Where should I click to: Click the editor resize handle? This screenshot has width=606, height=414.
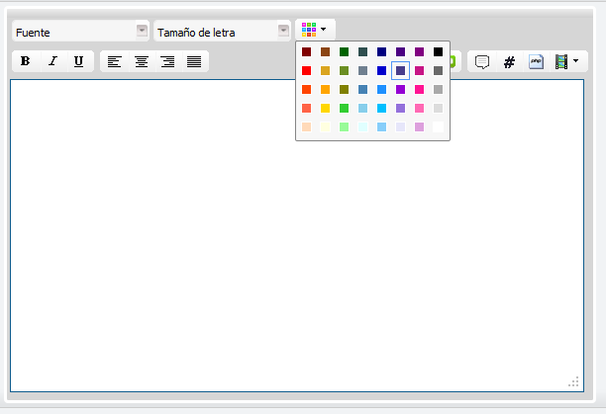click(x=574, y=381)
